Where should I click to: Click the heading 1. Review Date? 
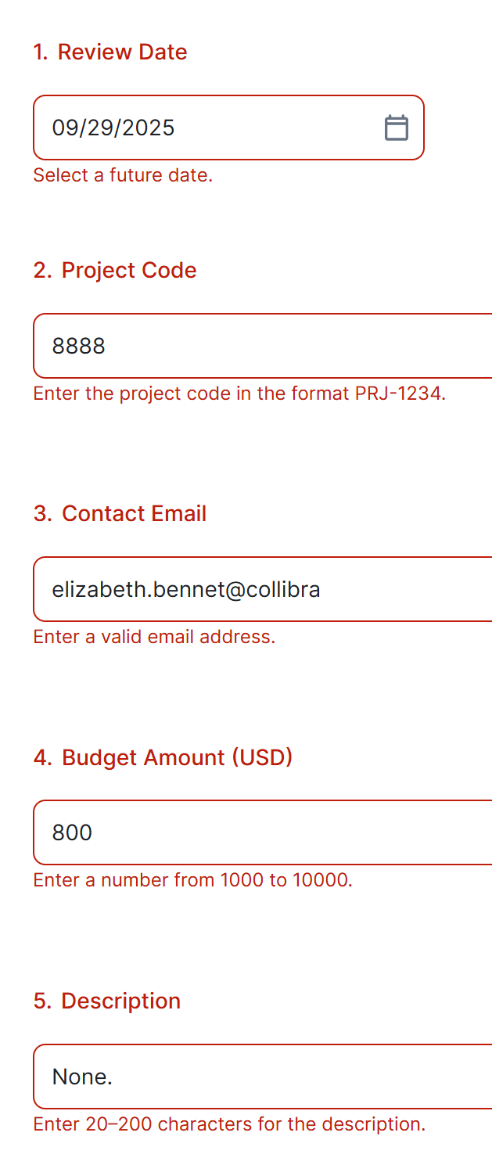tap(110, 52)
